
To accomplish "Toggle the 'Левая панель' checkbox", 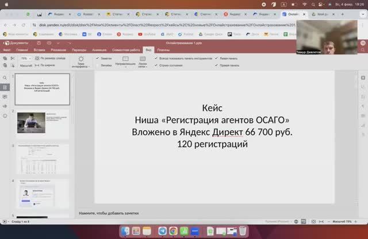I will (226, 58).
